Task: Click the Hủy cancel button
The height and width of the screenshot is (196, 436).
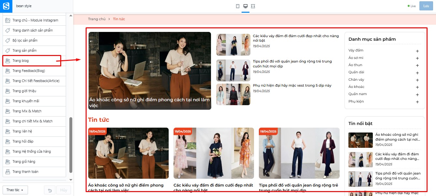Action: click(x=63, y=190)
